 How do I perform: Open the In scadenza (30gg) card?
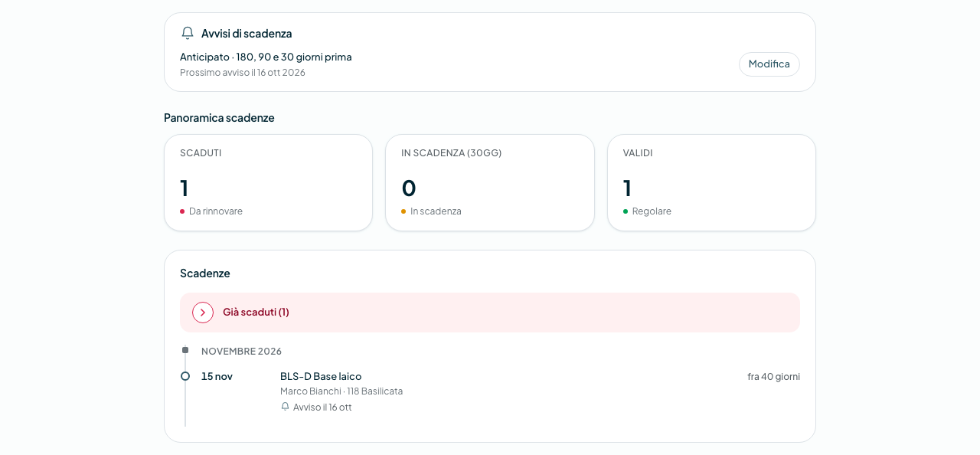490,182
